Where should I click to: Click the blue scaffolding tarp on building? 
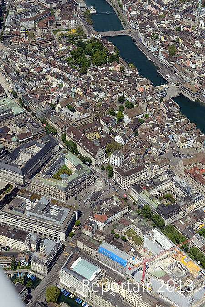(113, 256)
